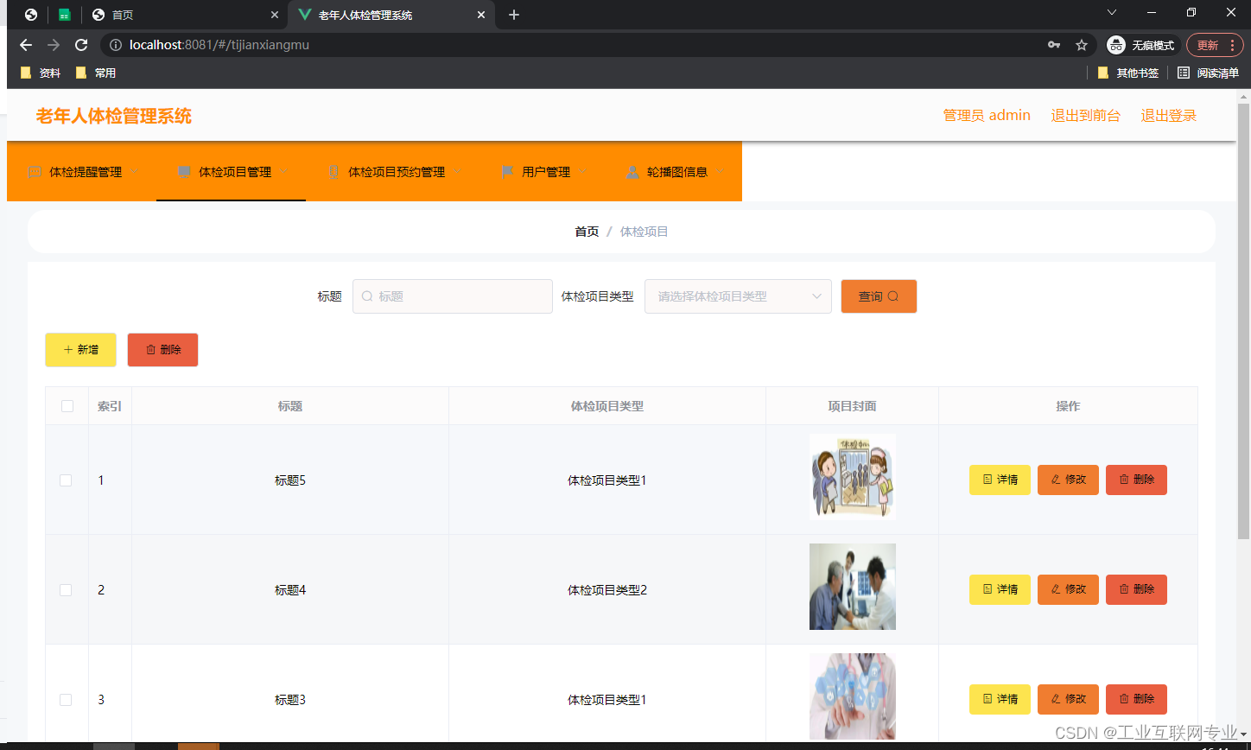1251x750 pixels.
Task: Open new browser tab with plus
Action: pyautogui.click(x=514, y=15)
